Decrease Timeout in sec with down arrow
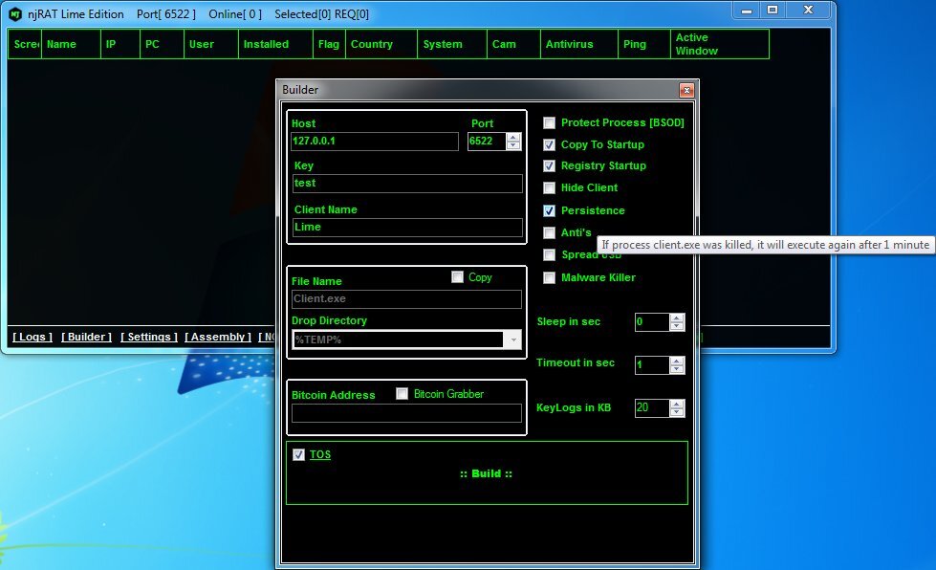The image size is (936, 570). click(677, 369)
